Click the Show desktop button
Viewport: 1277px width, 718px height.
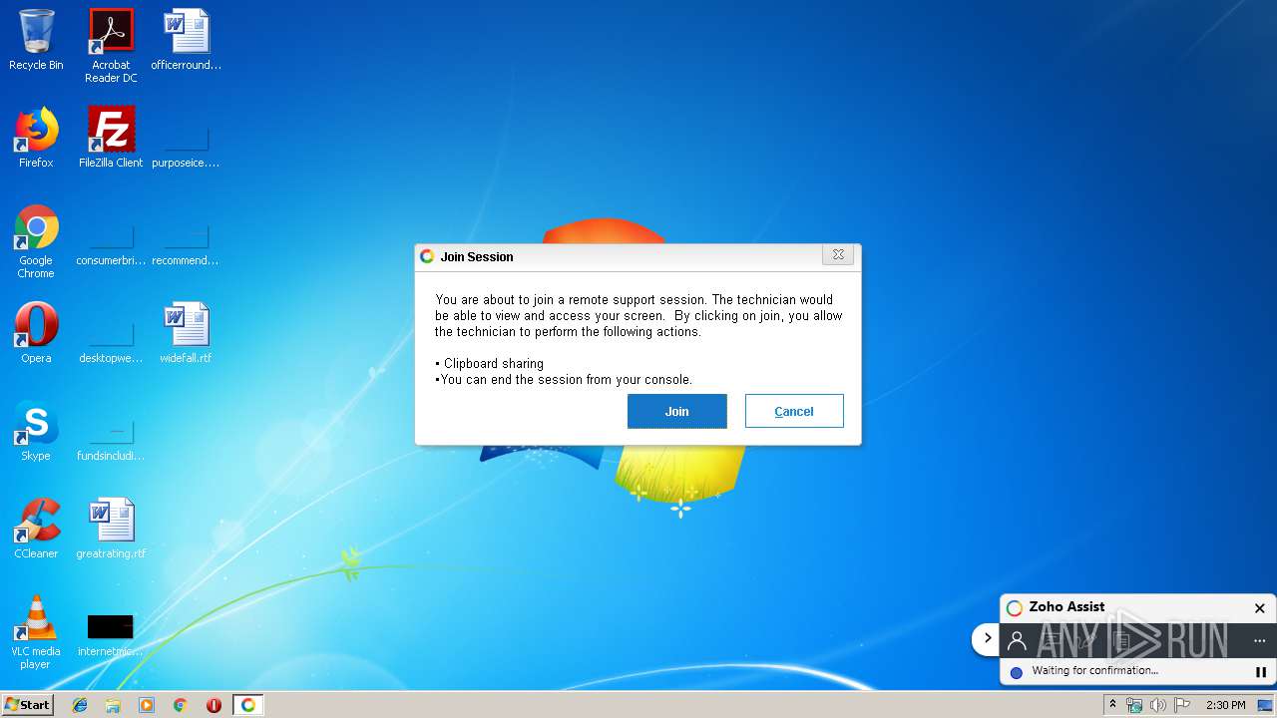pos(1266,705)
